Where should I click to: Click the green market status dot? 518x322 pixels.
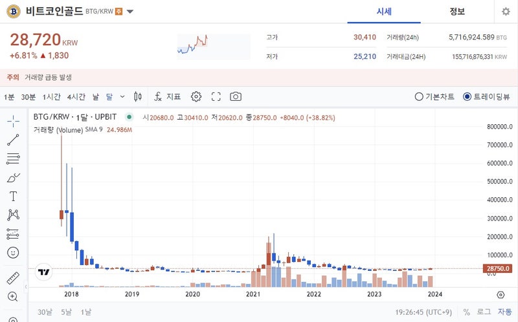[129, 117]
